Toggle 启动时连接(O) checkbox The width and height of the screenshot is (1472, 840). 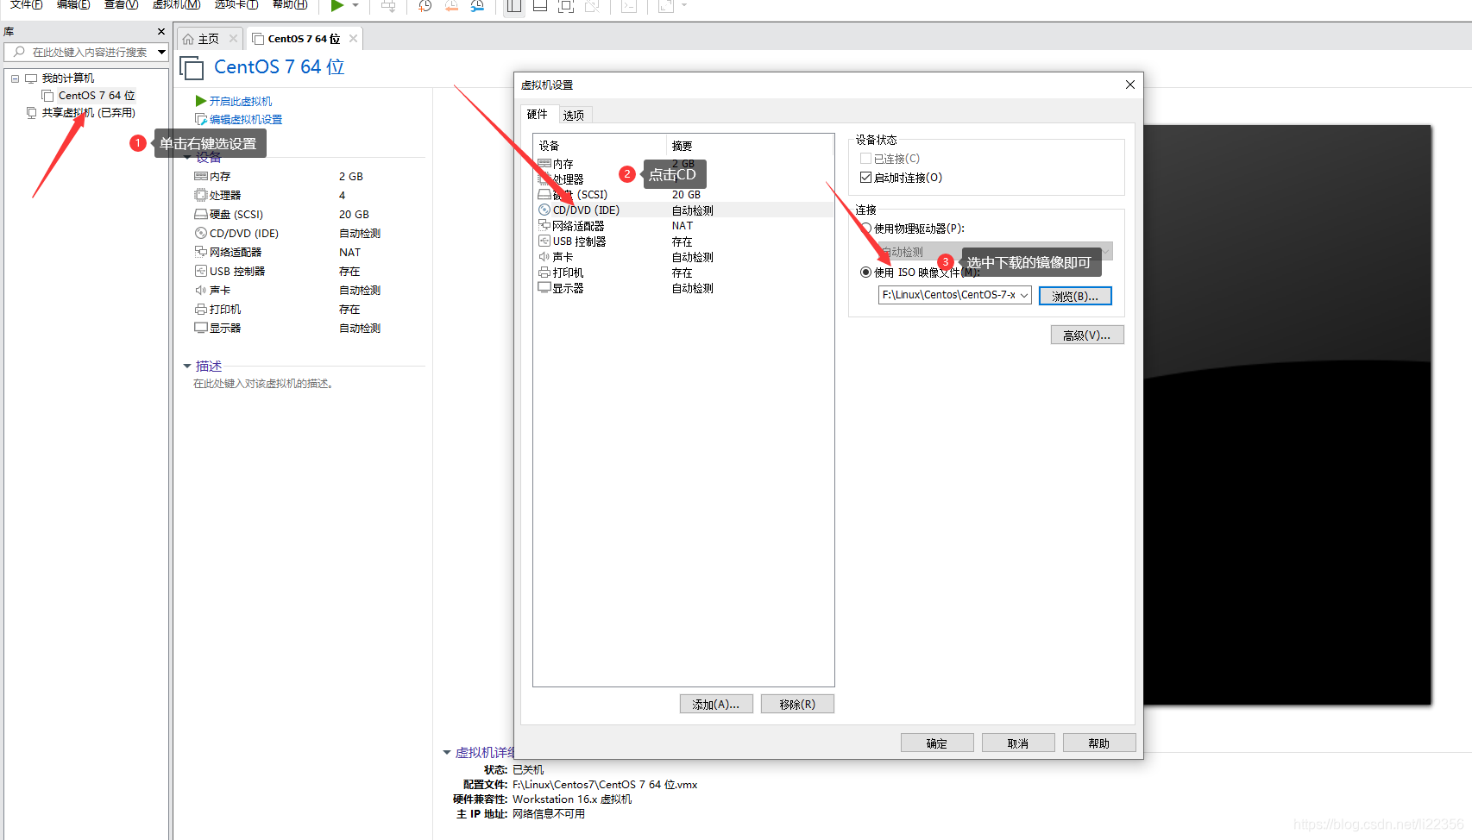865,178
